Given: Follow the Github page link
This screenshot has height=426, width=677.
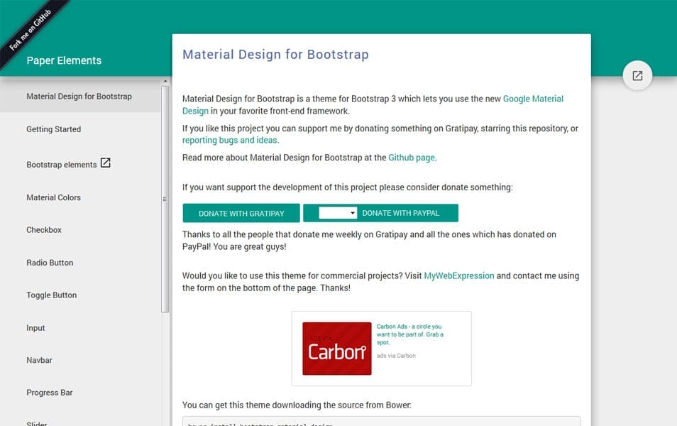Looking at the screenshot, I should pos(412,158).
